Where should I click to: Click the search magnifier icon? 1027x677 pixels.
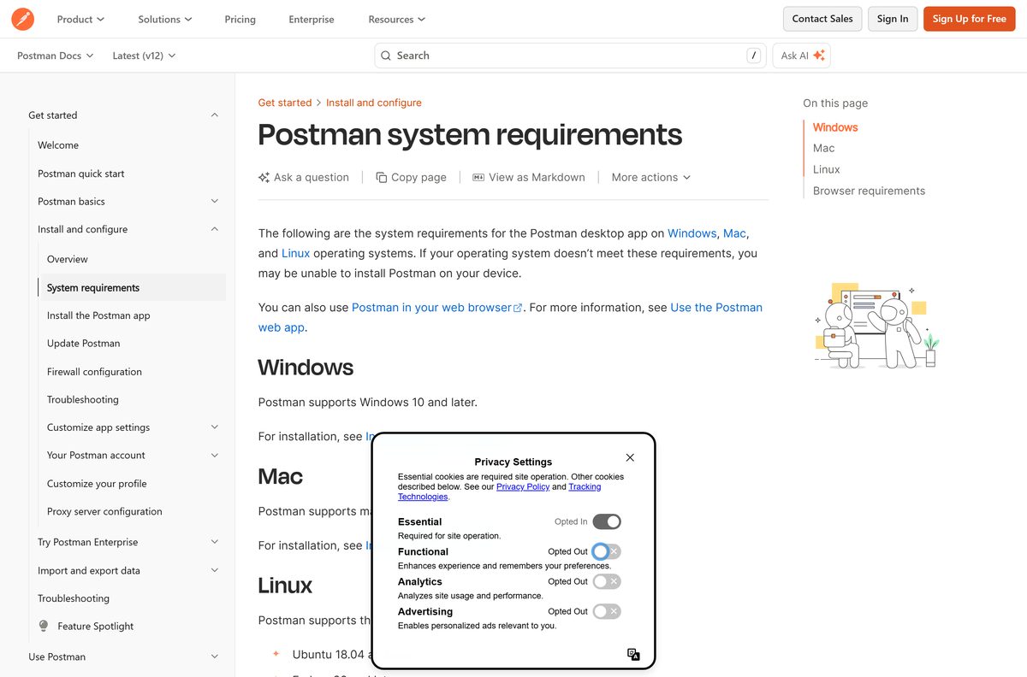click(386, 56)
